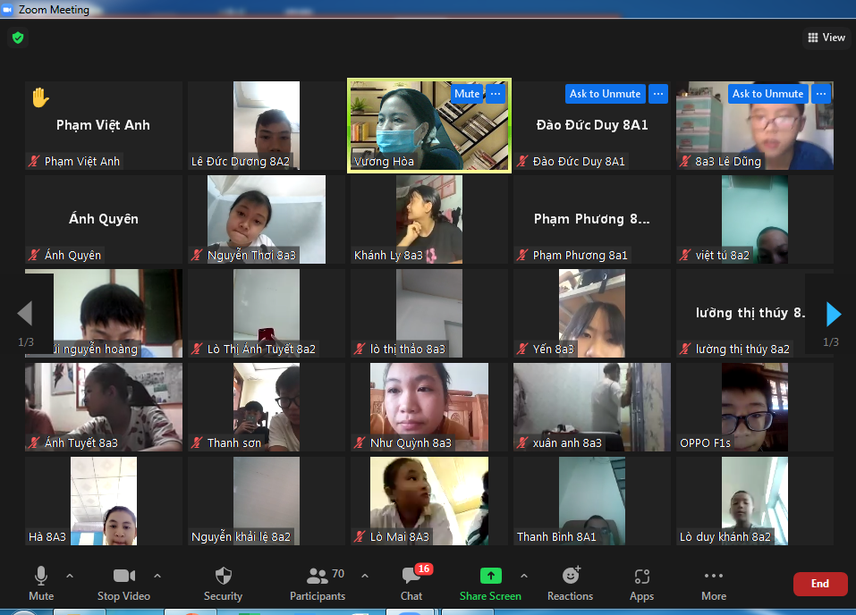Open the more menu on Đào Đức Duy tile
The image size is (856, 615).
(x=658, y=94)
